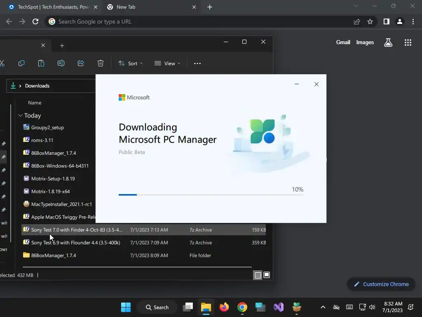Click the Rename icon in File Explorer toolbar
422x317 pixels.
[x=61, y=63]
